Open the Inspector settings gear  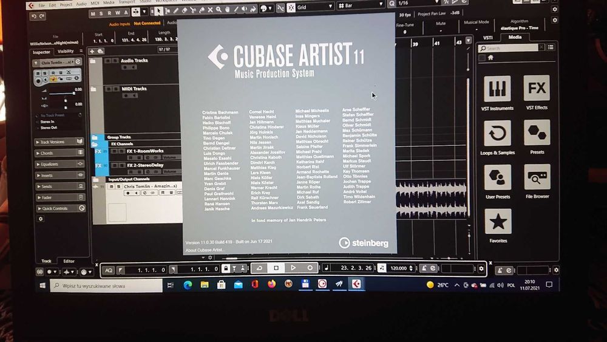pyautogui.click(x=41, y=219)
